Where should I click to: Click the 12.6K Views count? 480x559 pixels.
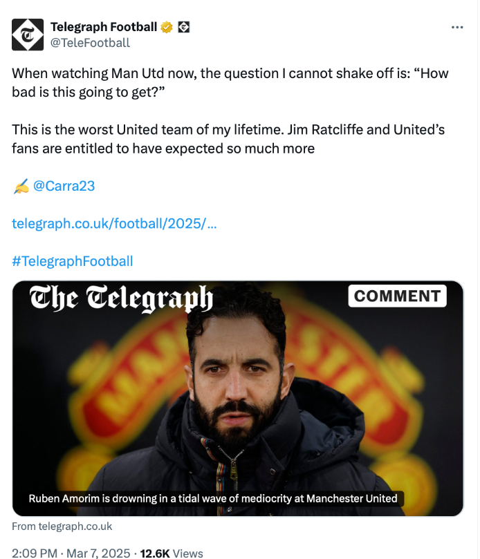(172, 553)
